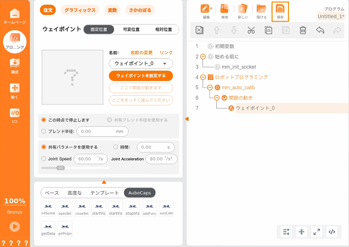Viewport: 349px width, 247px height.
Task: Switch to the テンプレート tab
Action: (105, 193)
